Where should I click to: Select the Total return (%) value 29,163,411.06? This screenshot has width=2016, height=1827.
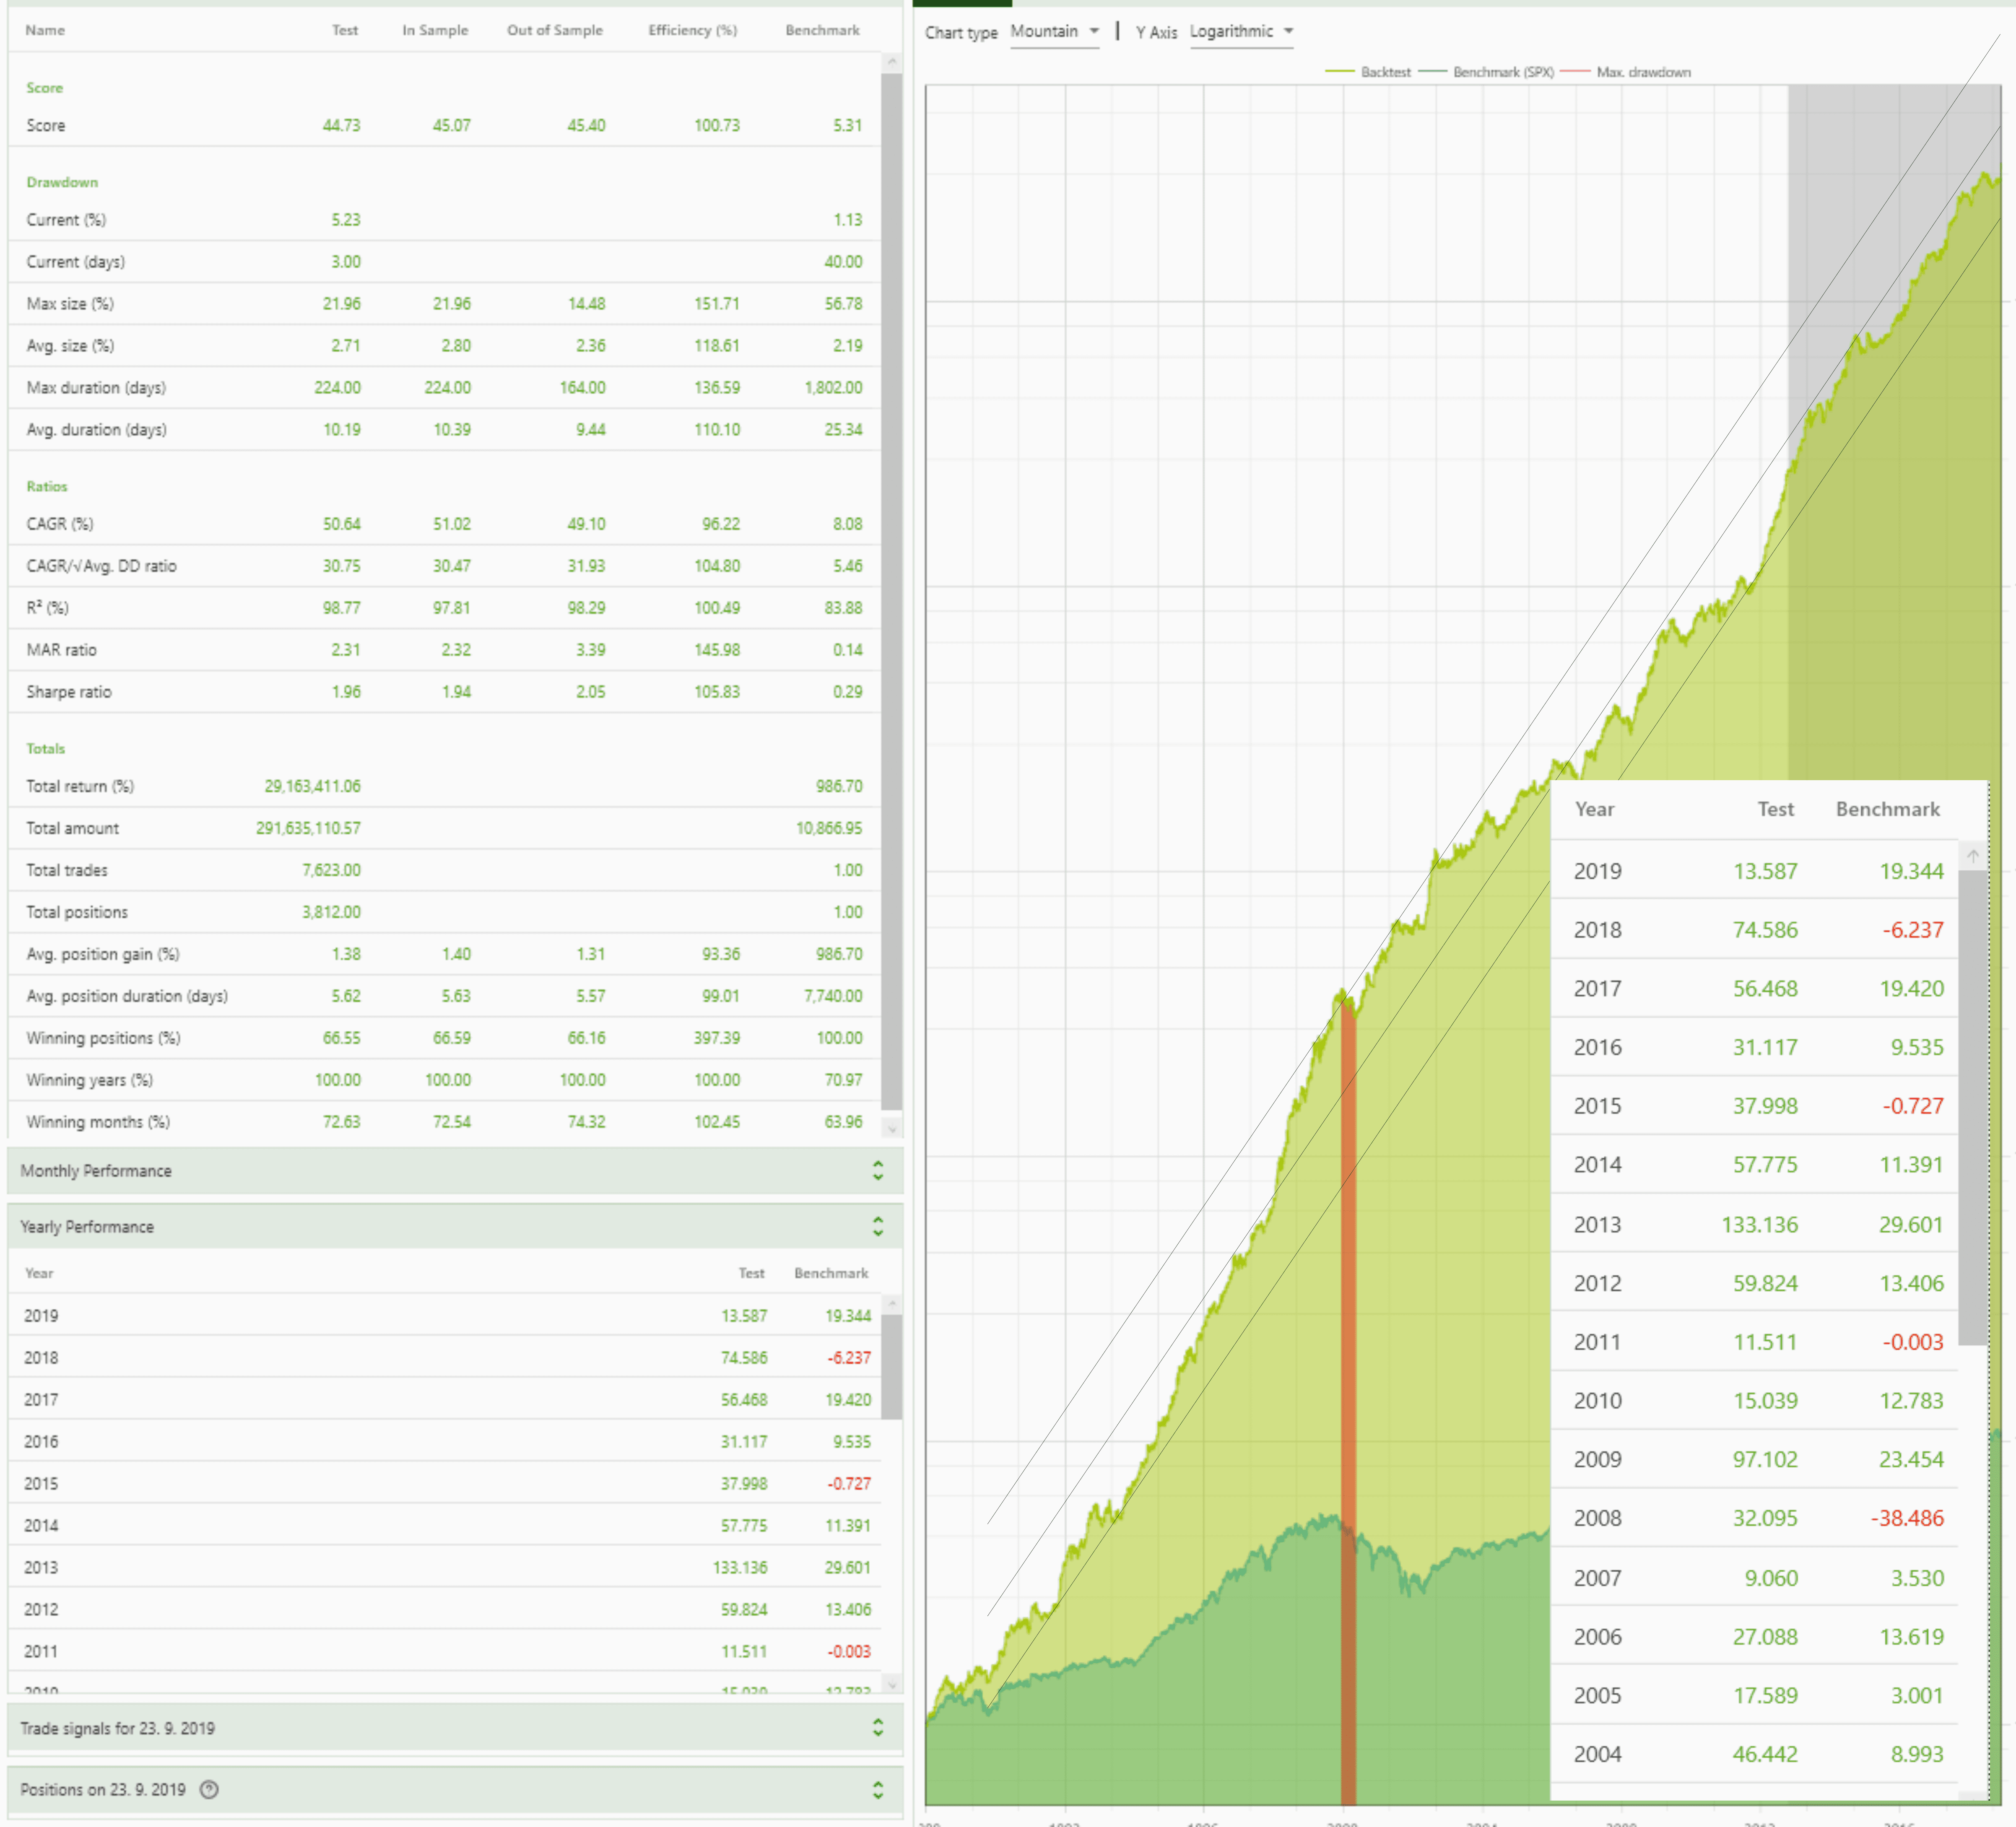coord(312,786)
